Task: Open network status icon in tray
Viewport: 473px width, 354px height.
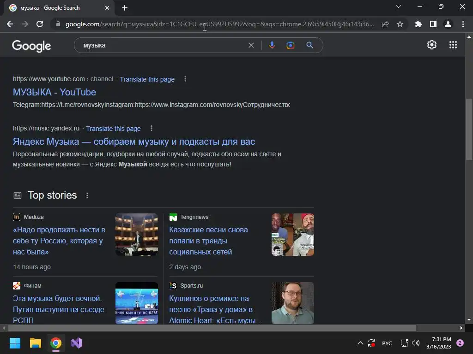Action: point(404,343)
